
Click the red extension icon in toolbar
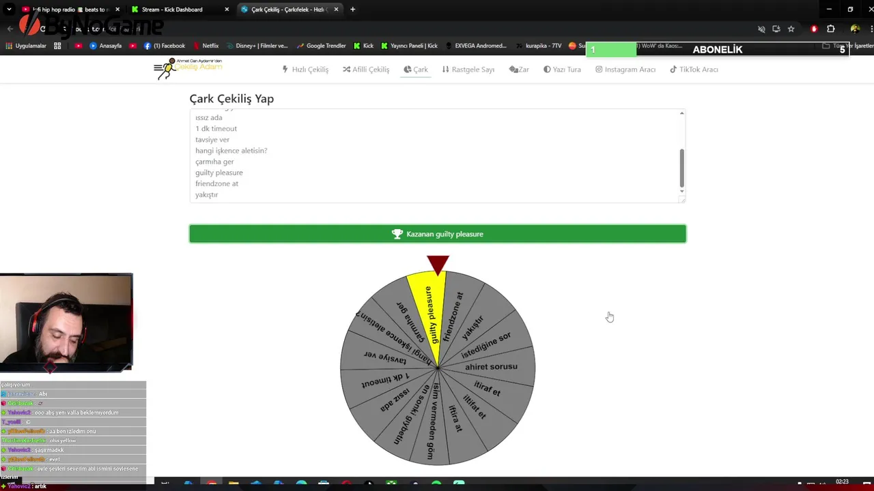tap(814, 29)
